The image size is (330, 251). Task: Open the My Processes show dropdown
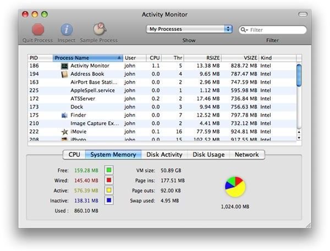click(x=189, y=29)
